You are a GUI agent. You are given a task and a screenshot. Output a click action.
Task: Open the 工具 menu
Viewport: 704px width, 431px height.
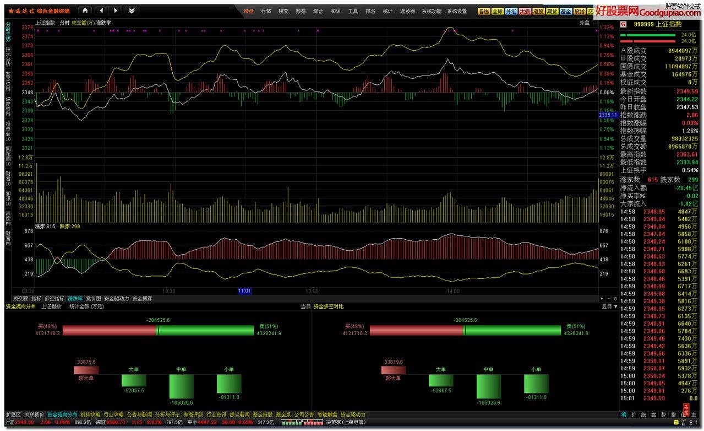(x=353, y=11)
